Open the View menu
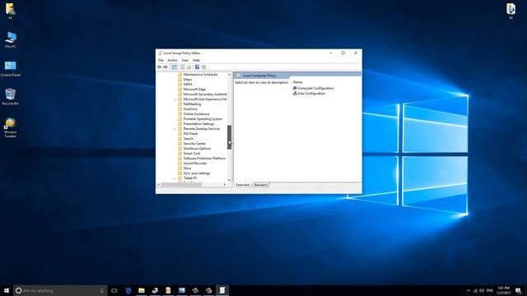This screenshot has width=527, height=296. point(184,60)
